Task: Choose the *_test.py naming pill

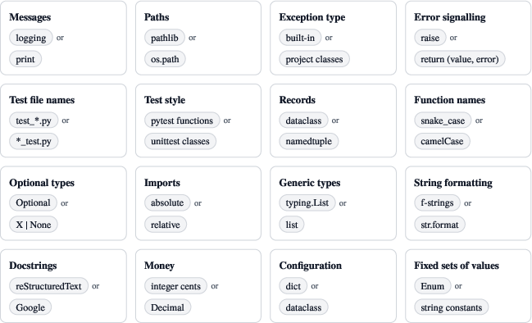Action: pyautogui.click(x=34, y=141)
